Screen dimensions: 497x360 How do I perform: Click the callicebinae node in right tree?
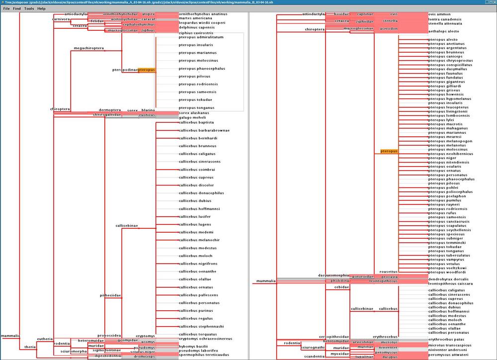(x=362, y=309)
